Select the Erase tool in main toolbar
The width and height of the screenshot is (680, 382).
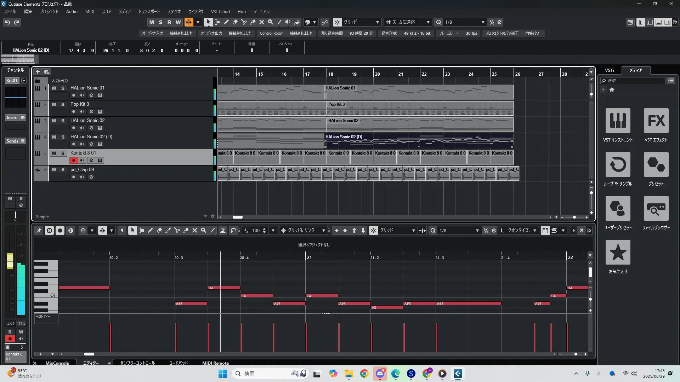click(x=235, y=22)
